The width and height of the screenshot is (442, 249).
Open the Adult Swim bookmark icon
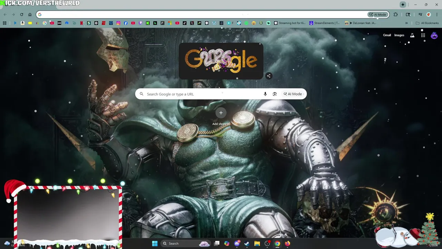pos(59,23)
